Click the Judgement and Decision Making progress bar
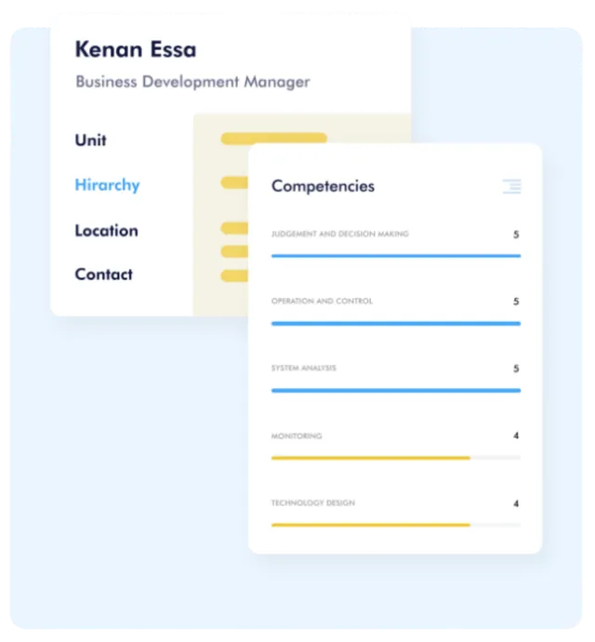 click(x=395, y=256)
